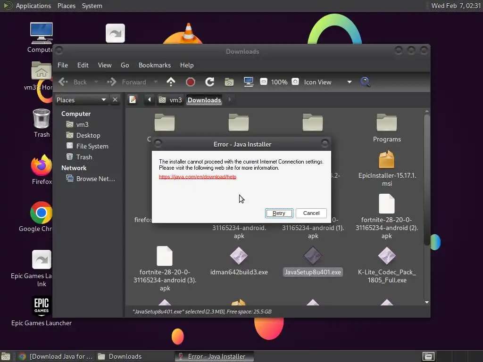483x362 pixels.
Task: Switch to Downloads taskbar entry
Action: 120,356
